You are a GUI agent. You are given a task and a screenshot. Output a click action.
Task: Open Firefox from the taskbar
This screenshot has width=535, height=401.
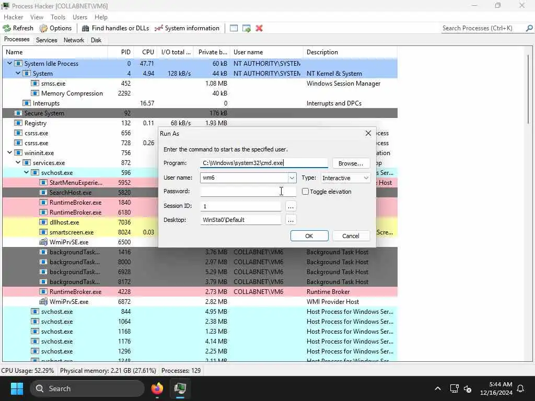click(157, 388)
